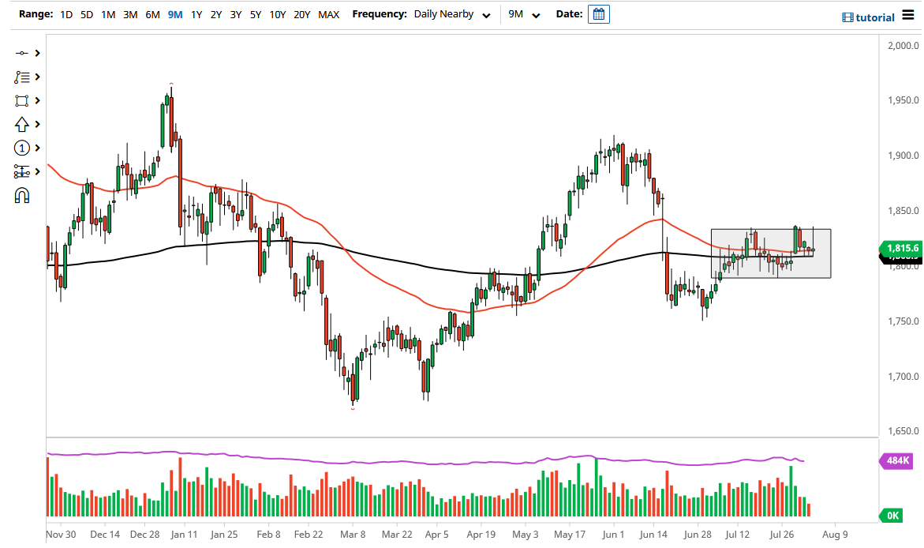Select the line study list tool icon
Image resolution: width=924 pixels, height=548 pixels.
22,77
